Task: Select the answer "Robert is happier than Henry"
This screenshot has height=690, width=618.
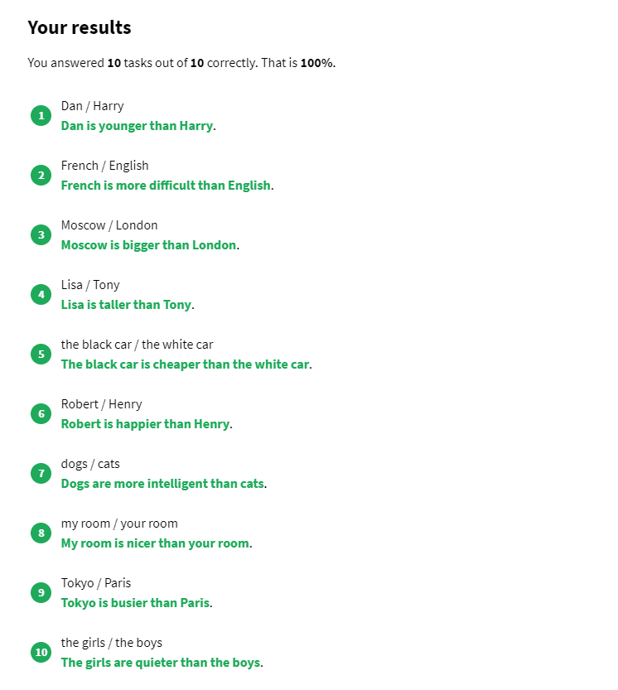Action: [x=145, y=424]
